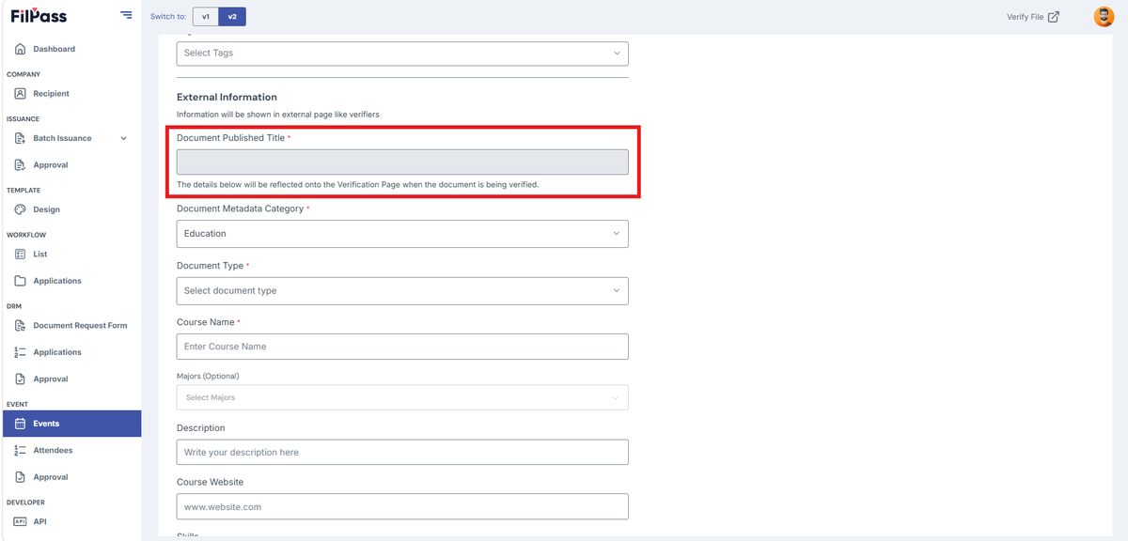Click the Document Published Title field
The height and width of the screenshot is (541, 1128).
click(x=402, y=162)
